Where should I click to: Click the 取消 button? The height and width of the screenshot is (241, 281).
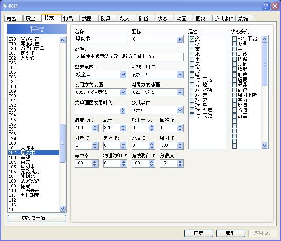coord(231,233)
